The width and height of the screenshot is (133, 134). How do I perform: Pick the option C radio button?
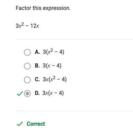pyautogui.click(x=27, y=80)
